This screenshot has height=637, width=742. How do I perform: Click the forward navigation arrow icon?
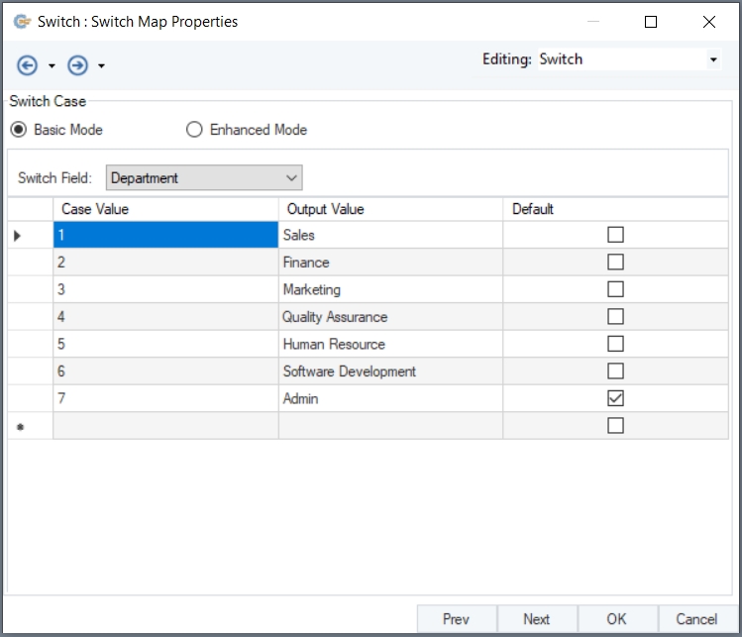pyautogui.click(x=77, y=65)
